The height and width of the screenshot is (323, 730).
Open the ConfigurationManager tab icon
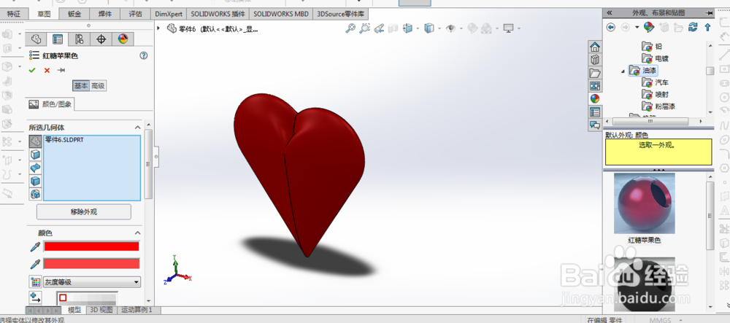(x=79, y=39)
